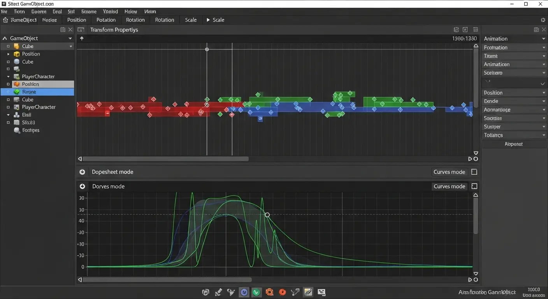Click the Curves mode button in Dopesheet row
This screenshot has height=299, width=548.
pyautogui.click(x=449, y=172)
